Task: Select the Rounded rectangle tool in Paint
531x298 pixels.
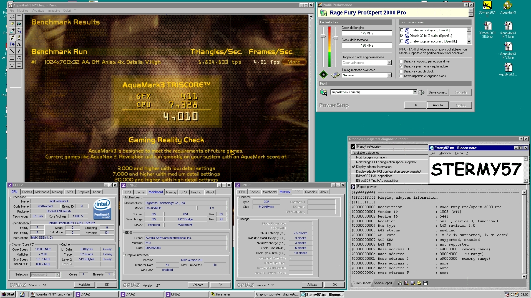Action: click(x=19, y=65)
